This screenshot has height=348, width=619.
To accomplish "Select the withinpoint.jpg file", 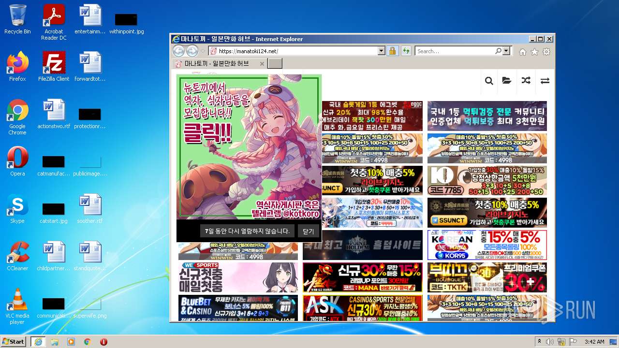I will [126, 23].
